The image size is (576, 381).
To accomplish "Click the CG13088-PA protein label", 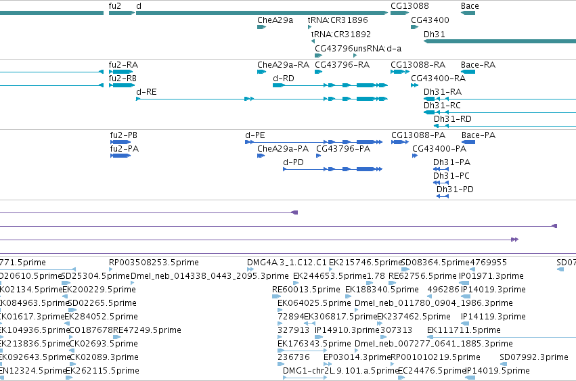I will point(418,135).
